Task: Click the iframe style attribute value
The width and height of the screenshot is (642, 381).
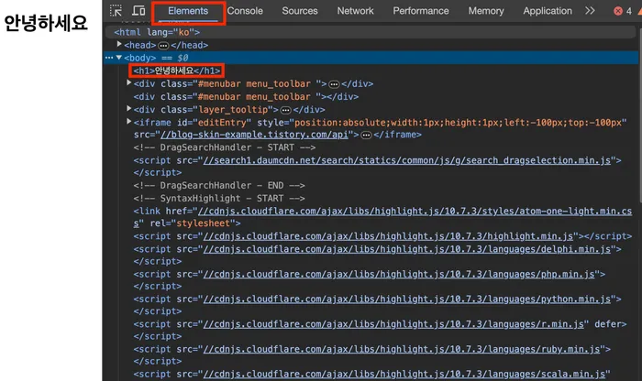Action: point(458,123)
